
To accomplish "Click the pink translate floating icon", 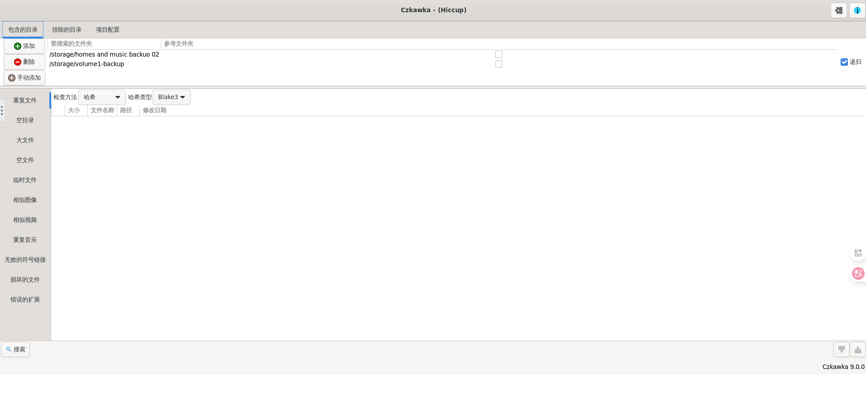I will [x=858, y=273].
